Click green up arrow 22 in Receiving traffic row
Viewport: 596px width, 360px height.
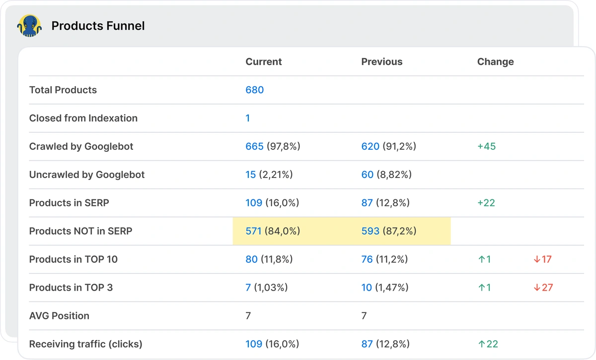coord(487,344)
